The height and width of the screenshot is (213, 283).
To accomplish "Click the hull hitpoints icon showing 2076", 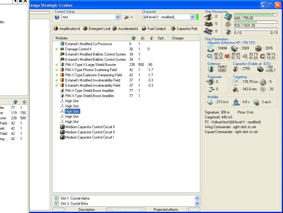I will tap(258, 48).
